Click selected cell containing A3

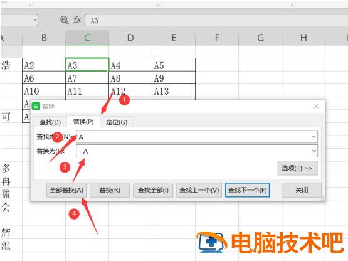tap(87, 65)
